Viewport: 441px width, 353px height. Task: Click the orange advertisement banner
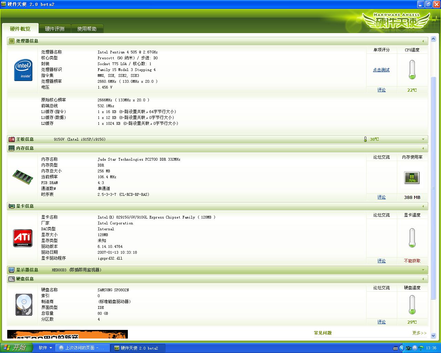[x=68, y=334]
